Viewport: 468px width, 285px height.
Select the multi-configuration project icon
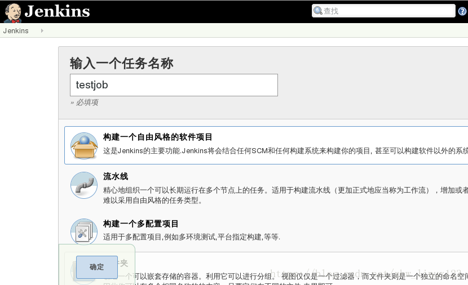[x=84, y=231]
